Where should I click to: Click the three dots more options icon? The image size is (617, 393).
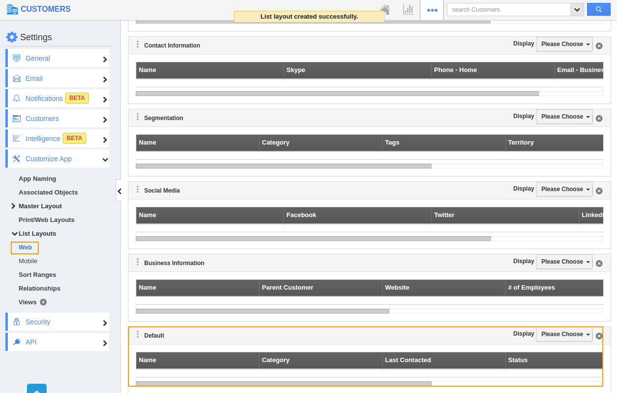[432, 10]
